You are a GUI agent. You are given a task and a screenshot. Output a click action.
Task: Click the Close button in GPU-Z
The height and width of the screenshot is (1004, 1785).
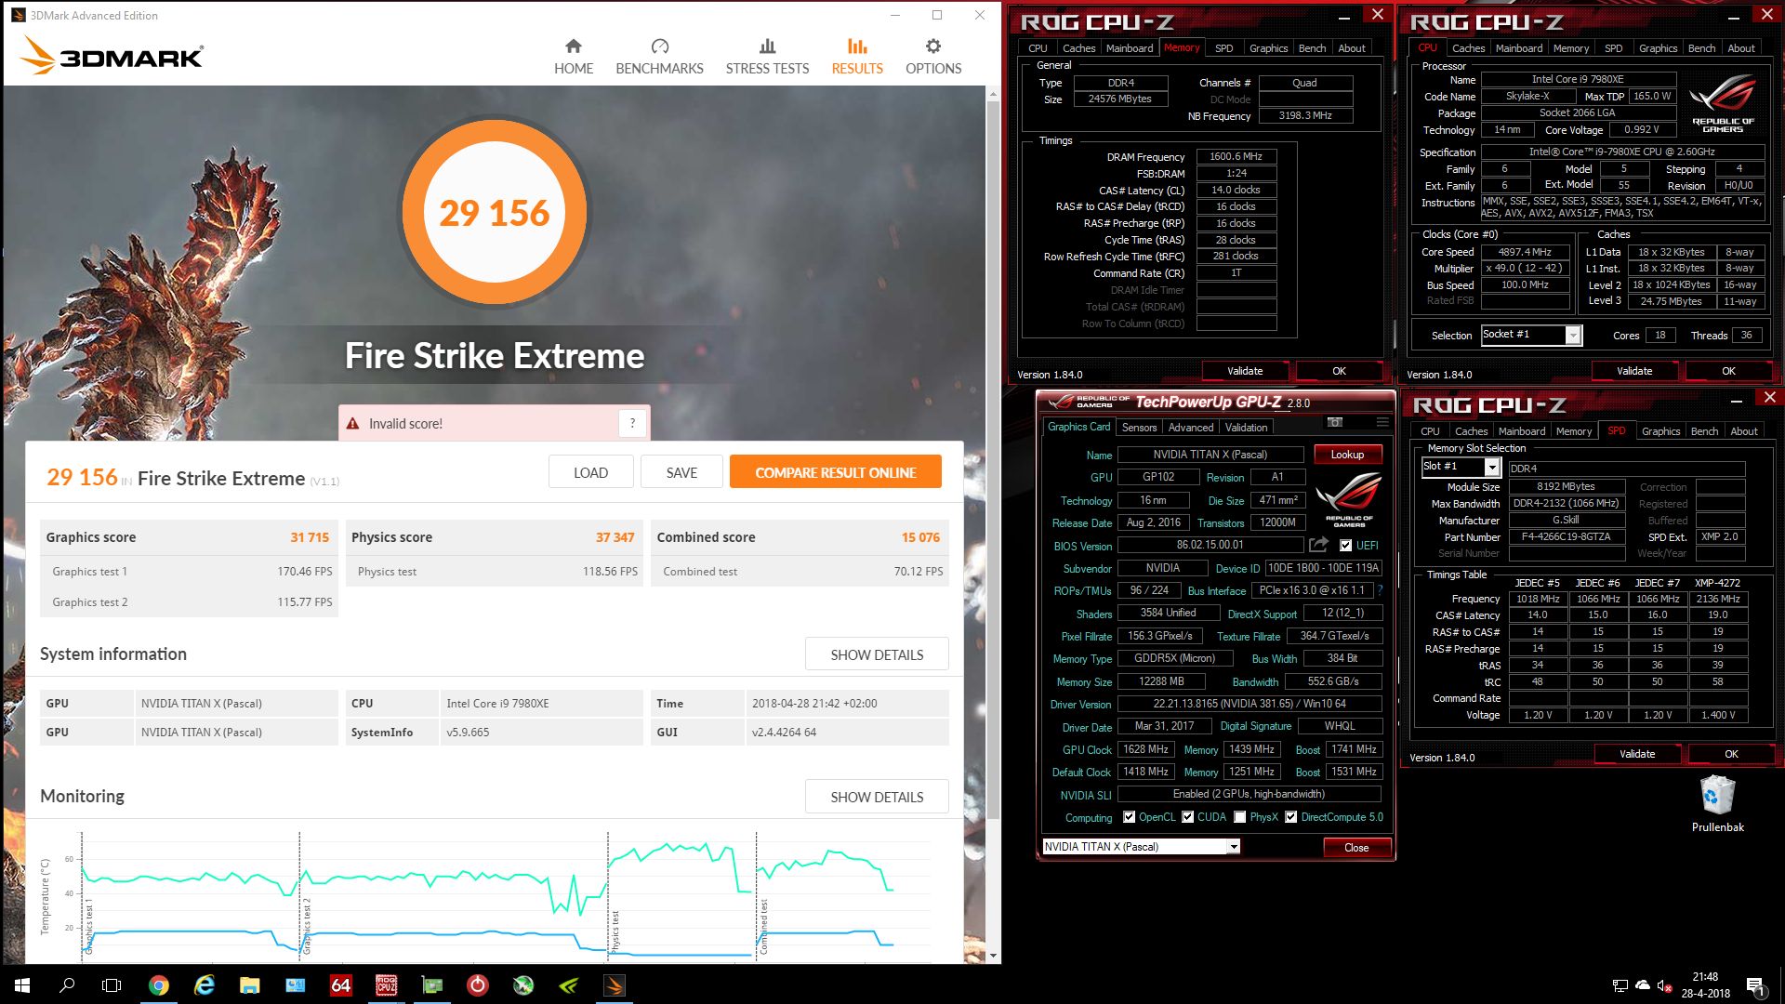1356,847
